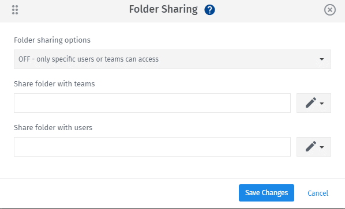This screenshot has height=209, width=345.
Task: Click the Share folder with users label
Action: pos(53,128)
